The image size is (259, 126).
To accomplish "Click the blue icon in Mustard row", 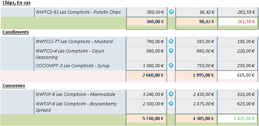I will 171,41.
